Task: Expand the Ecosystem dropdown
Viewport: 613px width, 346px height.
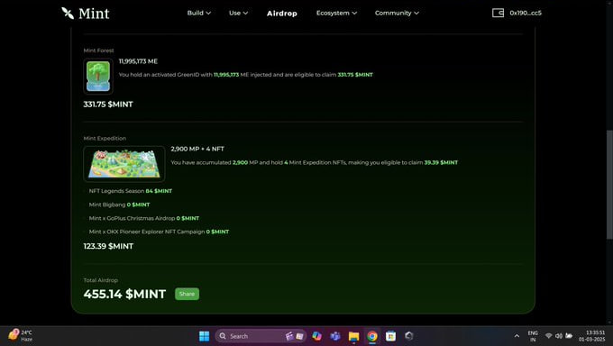Action: [x=336, y=13]
